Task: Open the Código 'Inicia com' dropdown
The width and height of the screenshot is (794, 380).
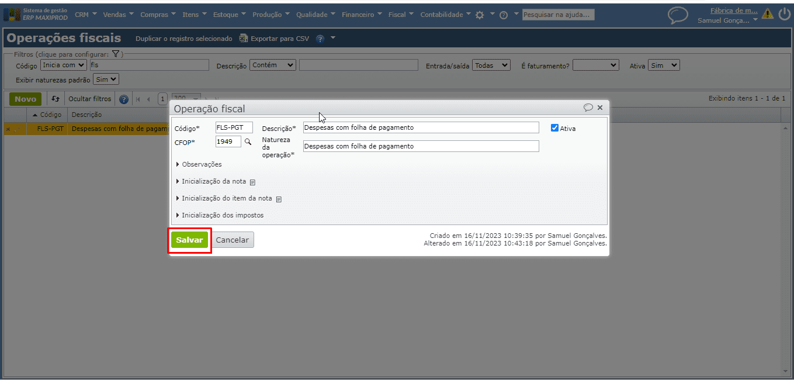Action: [64, 65]
